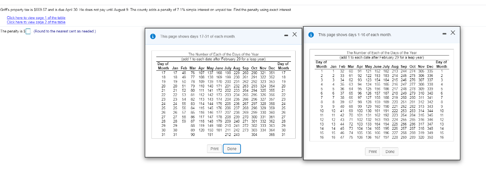
Task: Open link to view page 2 of table
Action: [x=36, y=22]
